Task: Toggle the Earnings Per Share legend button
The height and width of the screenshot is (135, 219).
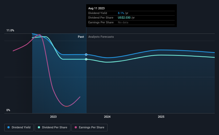Action: (x=89, y=128)
